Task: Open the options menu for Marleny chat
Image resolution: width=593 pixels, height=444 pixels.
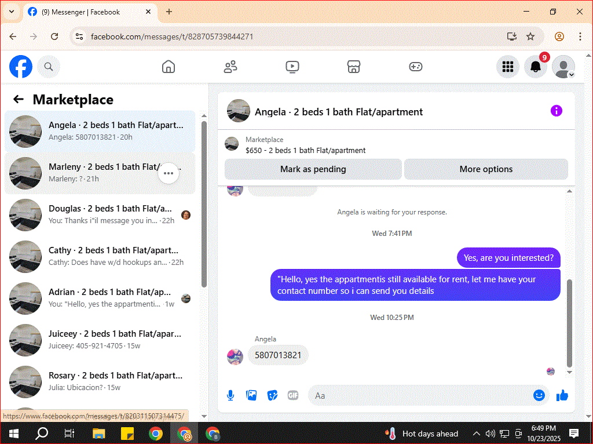Action: 169,173
